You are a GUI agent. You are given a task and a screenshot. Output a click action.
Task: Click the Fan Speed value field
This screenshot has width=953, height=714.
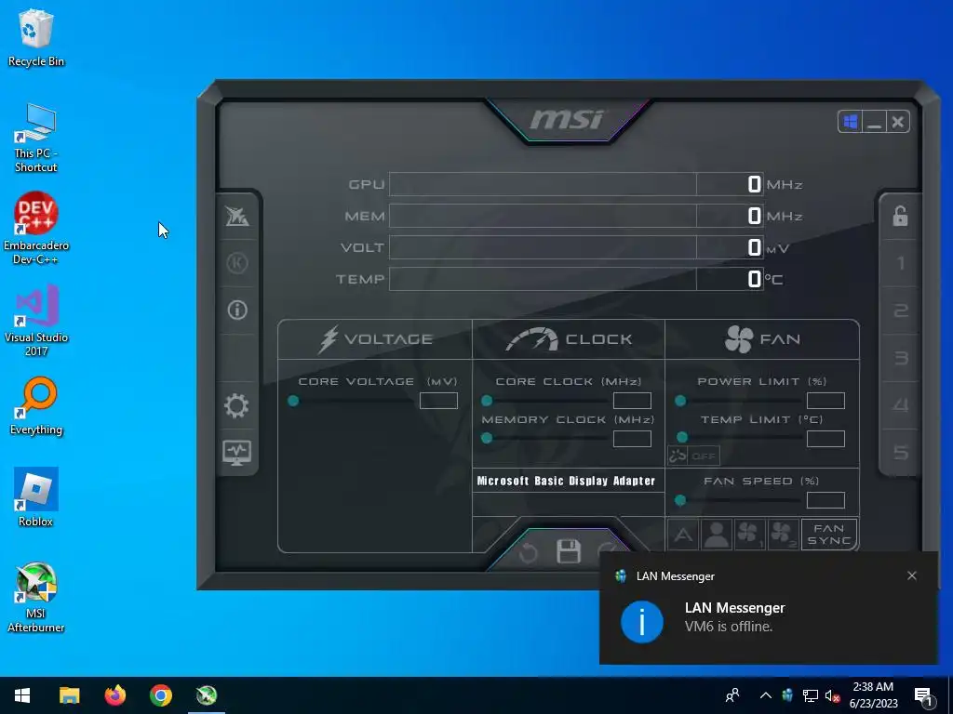point(825,500)
